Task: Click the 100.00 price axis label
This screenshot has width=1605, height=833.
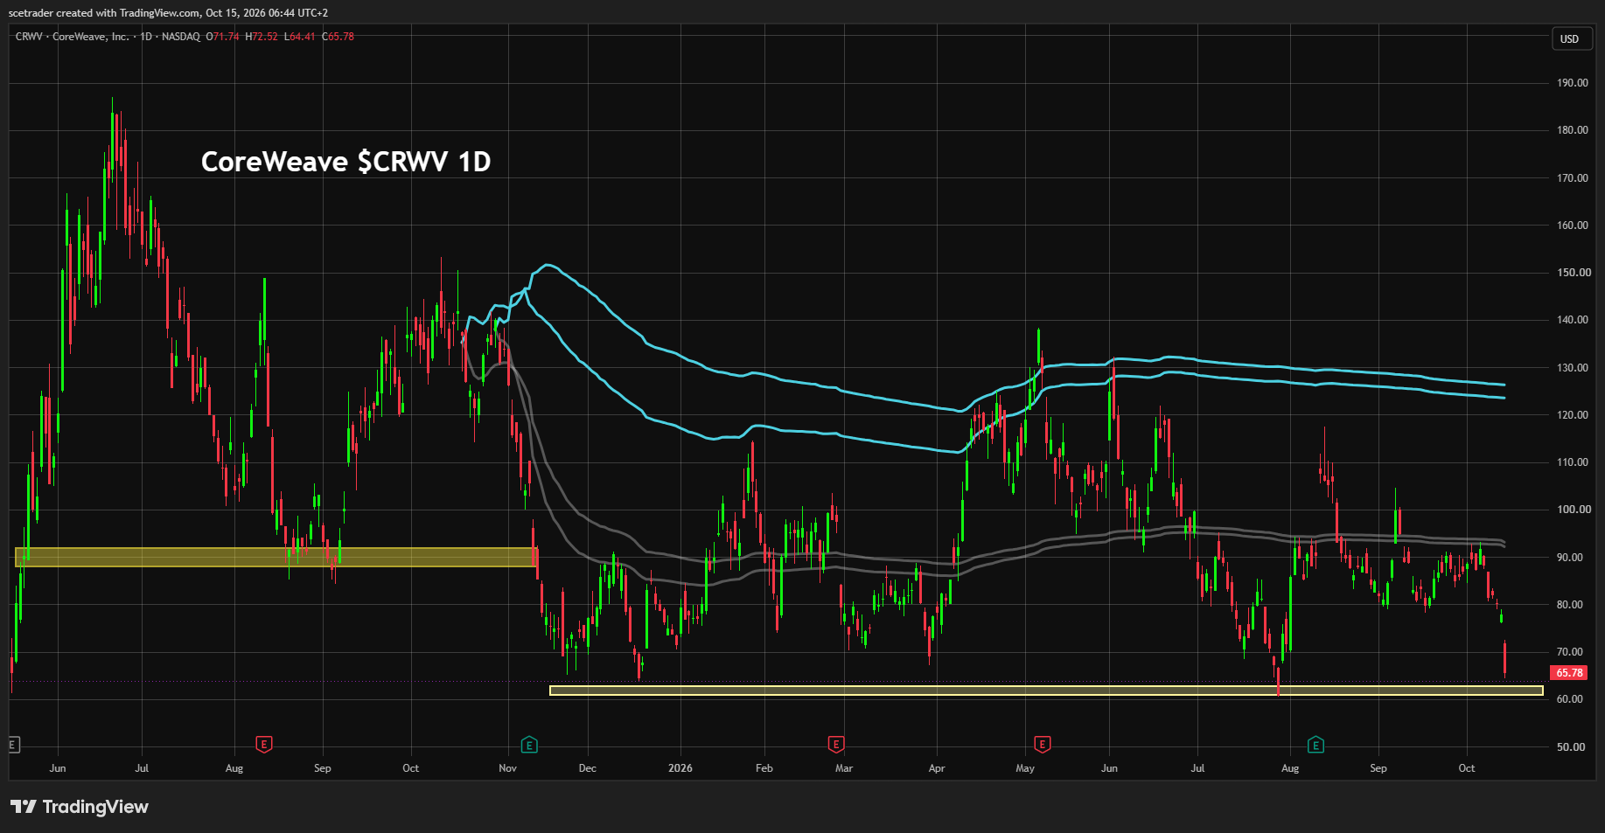Action: [x=1572, y=510]
